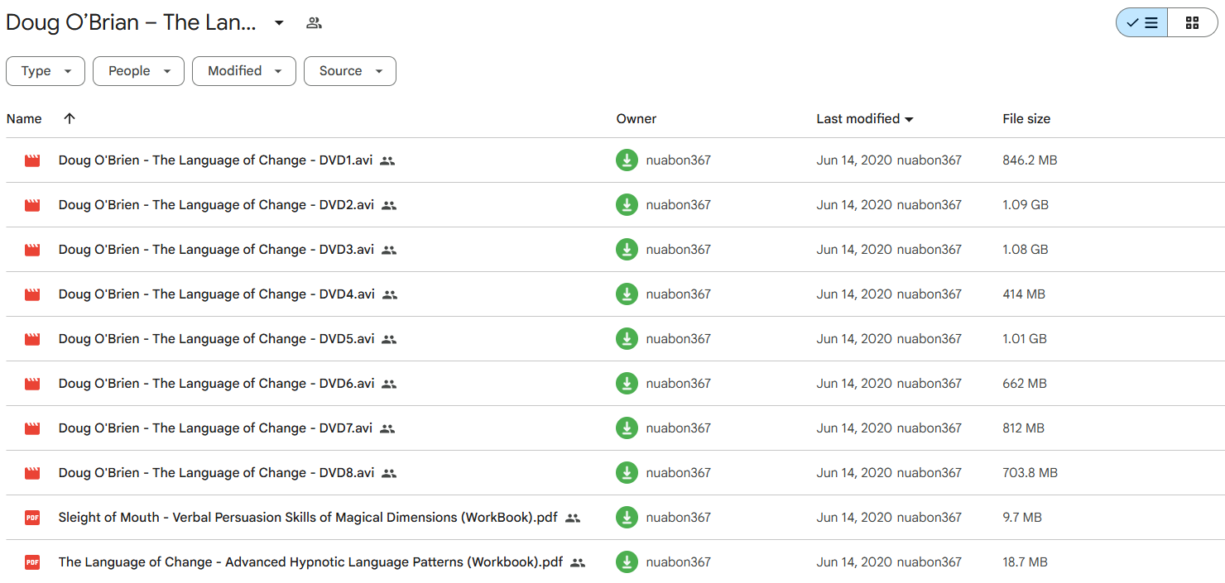
Task: Click the PDF icon for Sleight of Mouth workbook
Action: (x=32, y=518)
